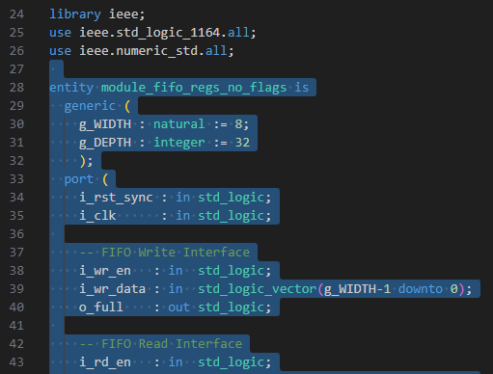Click the i_rst_sync port name
This screenshot has height=374, width=493.
pyautogui.click(x=116, y=198)
